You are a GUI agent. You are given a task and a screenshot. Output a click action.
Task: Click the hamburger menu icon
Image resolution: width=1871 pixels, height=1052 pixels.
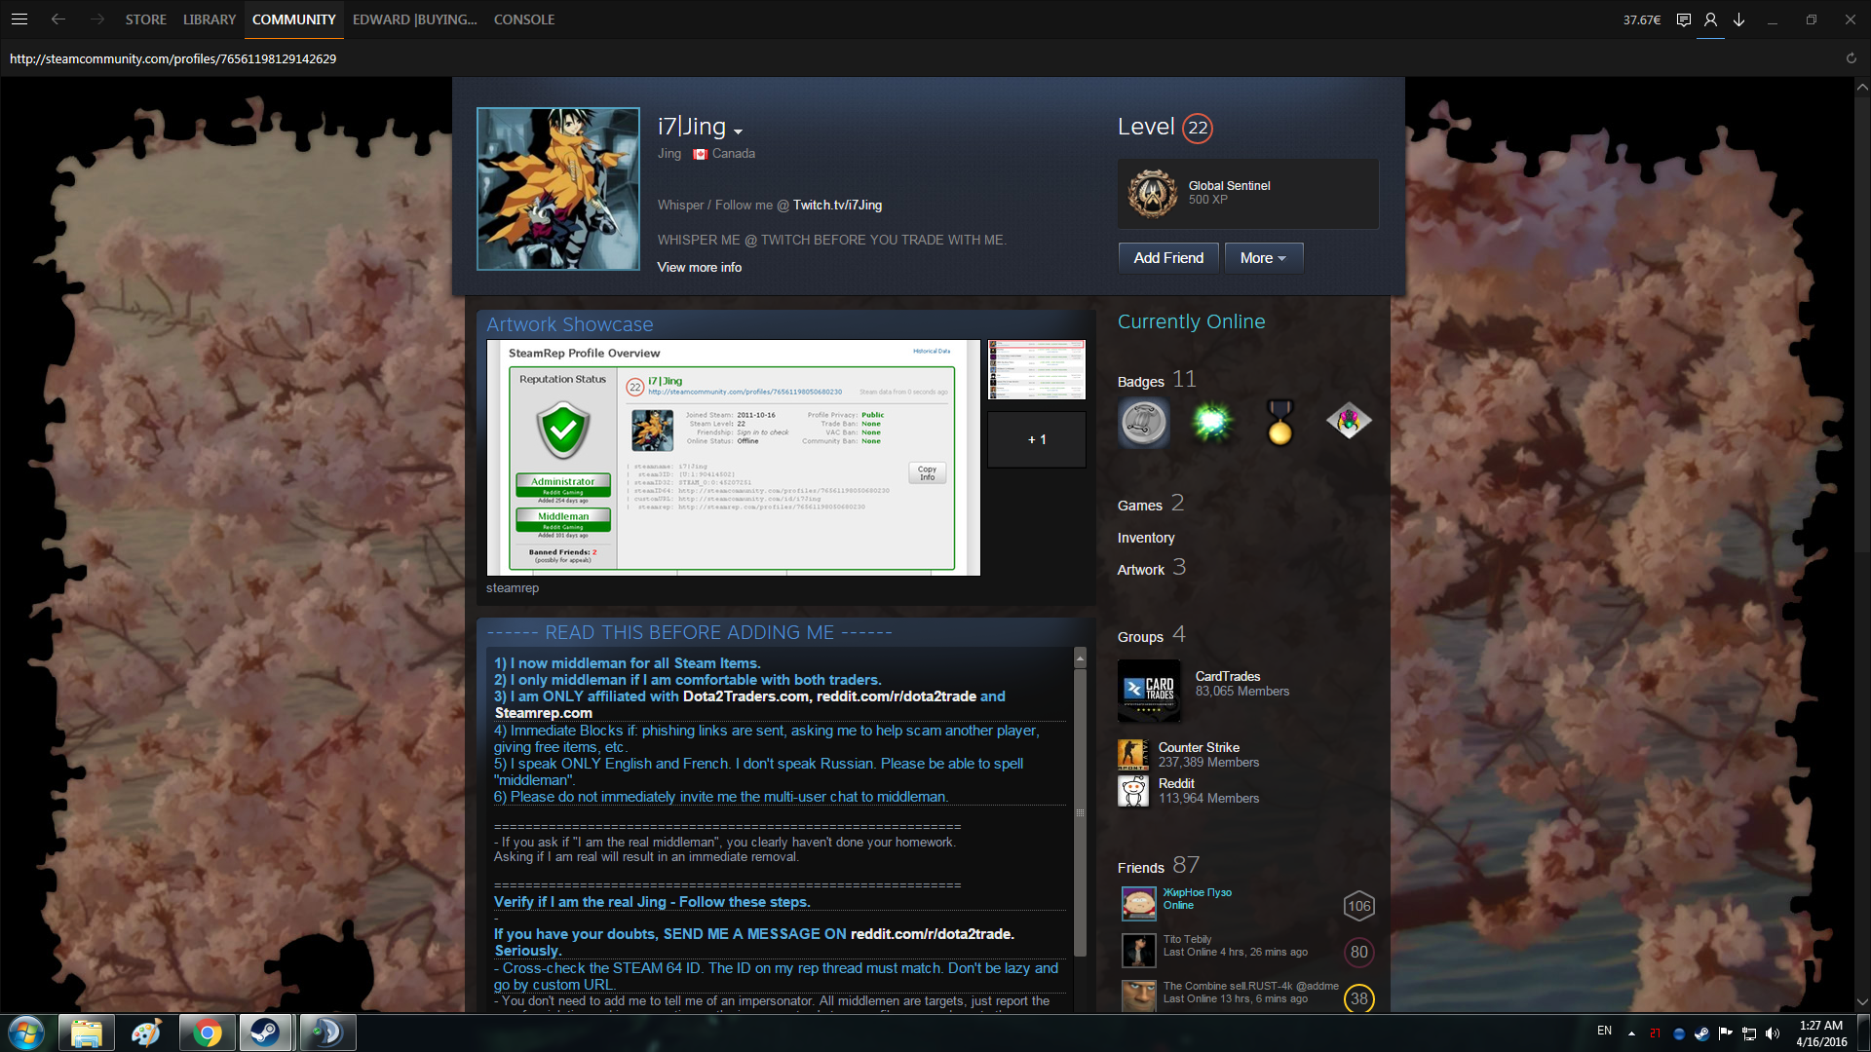tap(19, 19)
